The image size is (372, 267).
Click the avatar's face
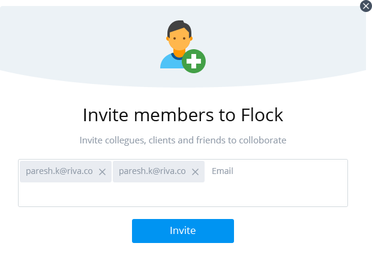click(x=179, y=41)
